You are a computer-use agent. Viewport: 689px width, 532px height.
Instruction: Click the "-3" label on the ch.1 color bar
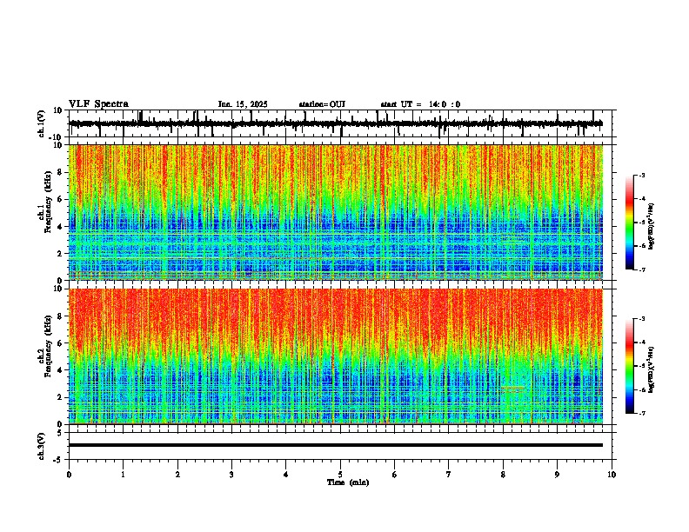[x=641, y=176]
